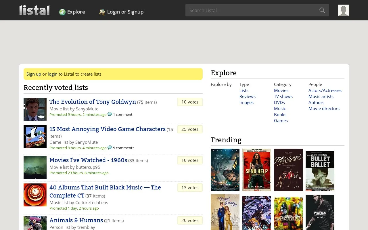The image size is (368, 230).
Task: Browse Actors/Actresses under People
Action: tap(325, 90)
